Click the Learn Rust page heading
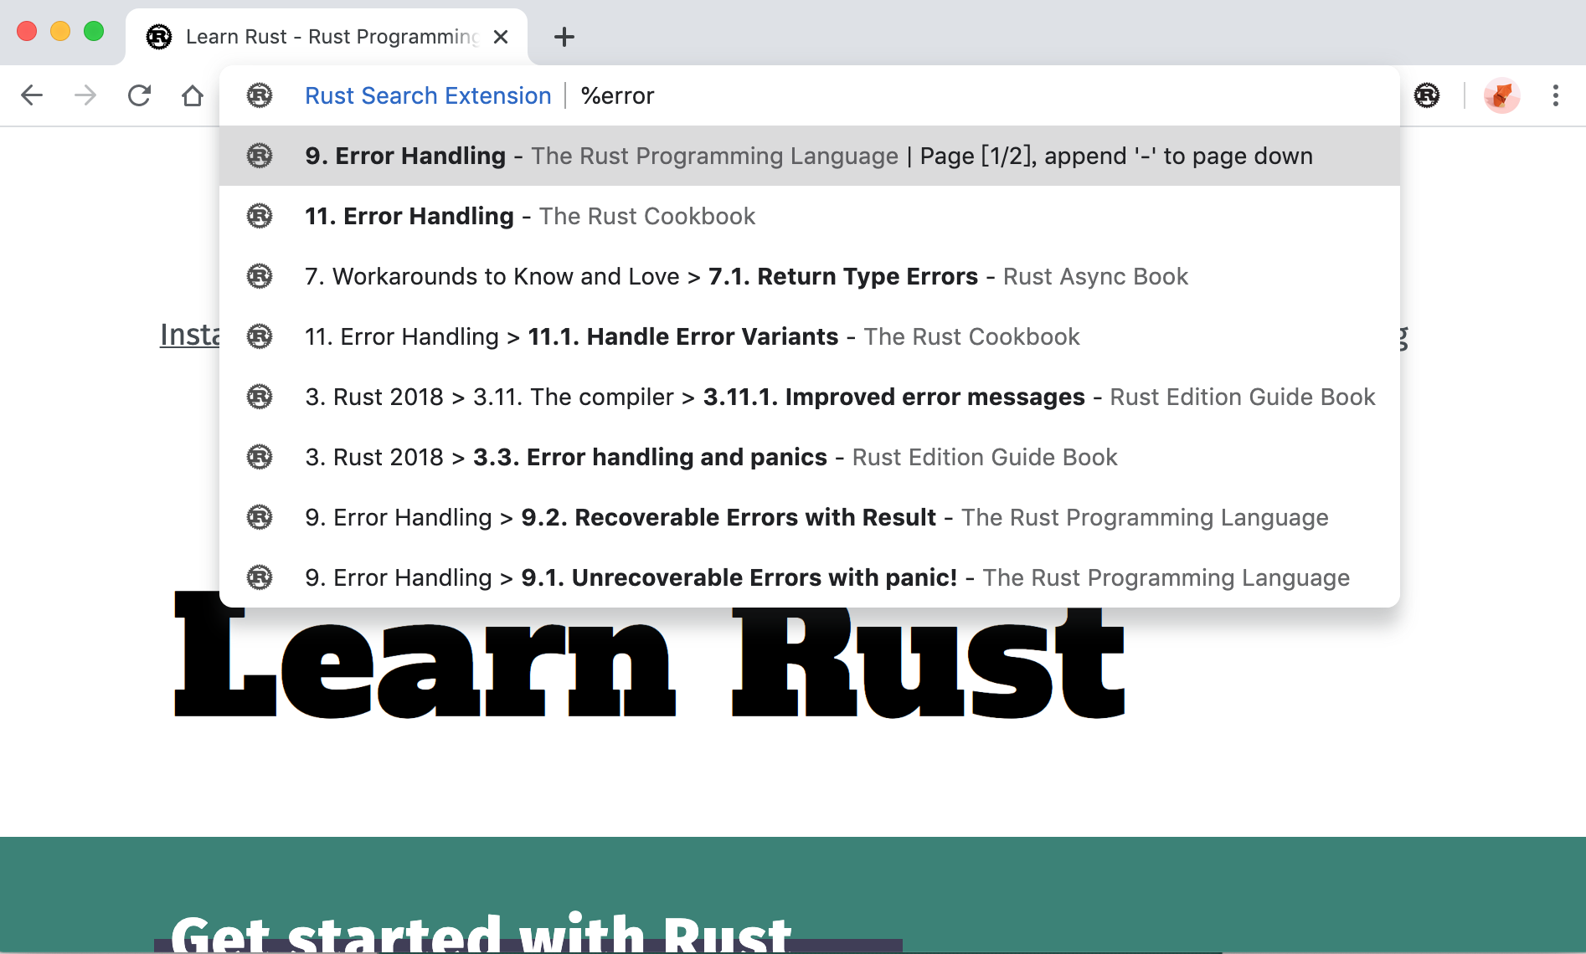 650,654
